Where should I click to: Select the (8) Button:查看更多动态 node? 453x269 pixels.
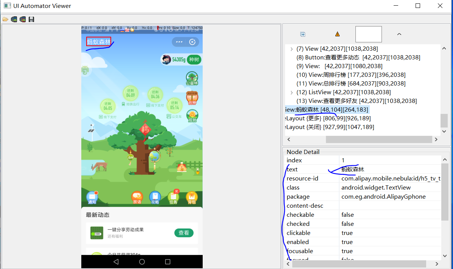(x=358, y=58)
